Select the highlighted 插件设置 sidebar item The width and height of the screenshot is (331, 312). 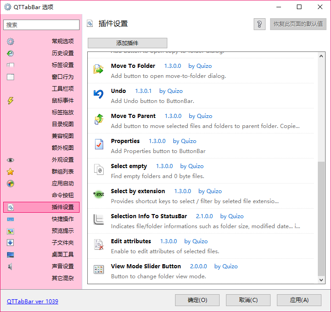tap(41, 207)
